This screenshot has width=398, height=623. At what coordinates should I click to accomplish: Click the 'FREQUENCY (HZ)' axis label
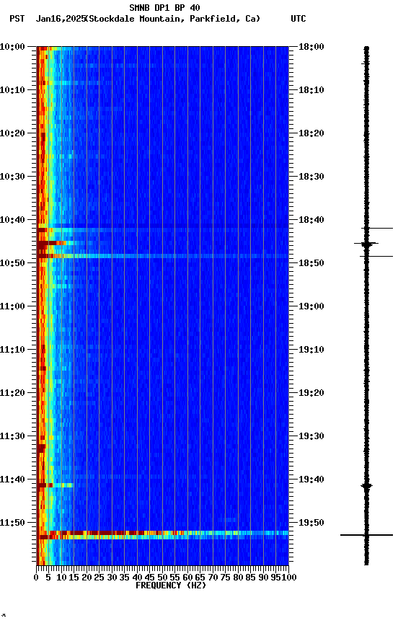coord(171,586)
